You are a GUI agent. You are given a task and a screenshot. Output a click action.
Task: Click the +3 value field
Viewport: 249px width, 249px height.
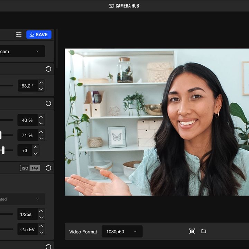pos(25,150)
